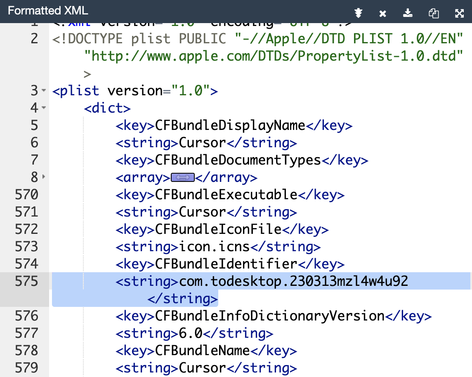The image size is (472, 377).
Task: Click the CFBundleIdentifier key text
Action: click(227, 264)
